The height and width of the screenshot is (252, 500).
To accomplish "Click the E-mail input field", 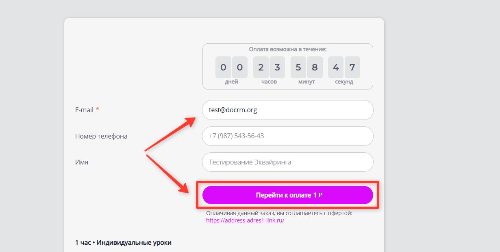I will tap(287, 110).
